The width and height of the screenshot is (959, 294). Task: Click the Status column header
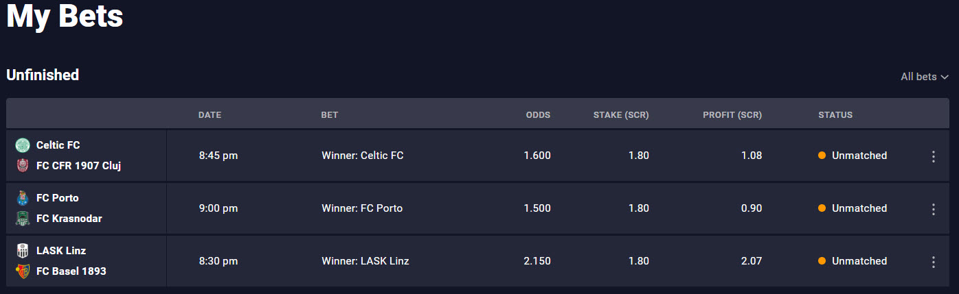point(835,115)
